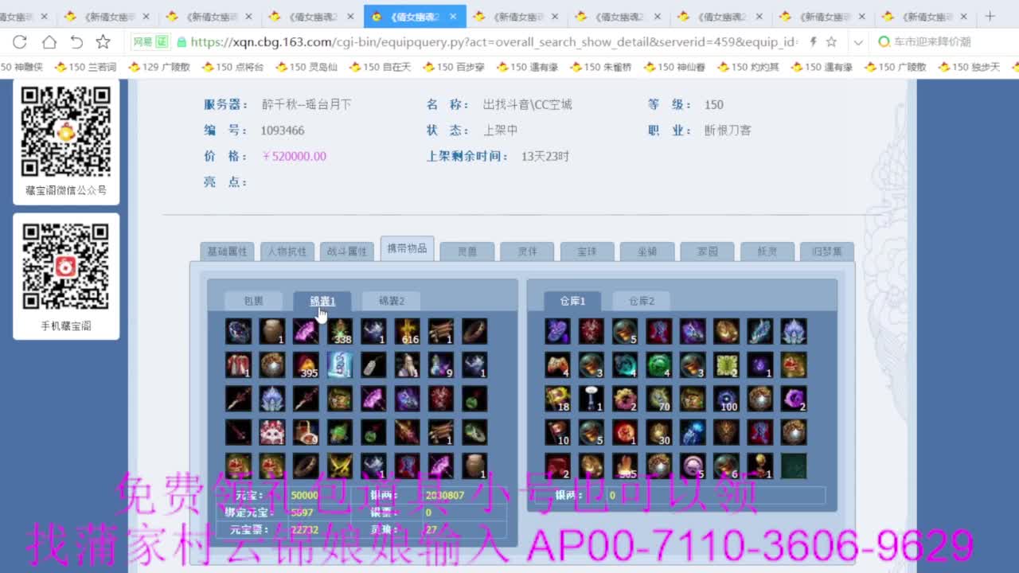Select the red robe item in 锦囊1
The height and width of the screenshot is (573, 1019).
point(238,365)
